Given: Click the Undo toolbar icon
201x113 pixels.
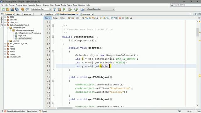Looking at the screenshot, I should coord(23,9).
